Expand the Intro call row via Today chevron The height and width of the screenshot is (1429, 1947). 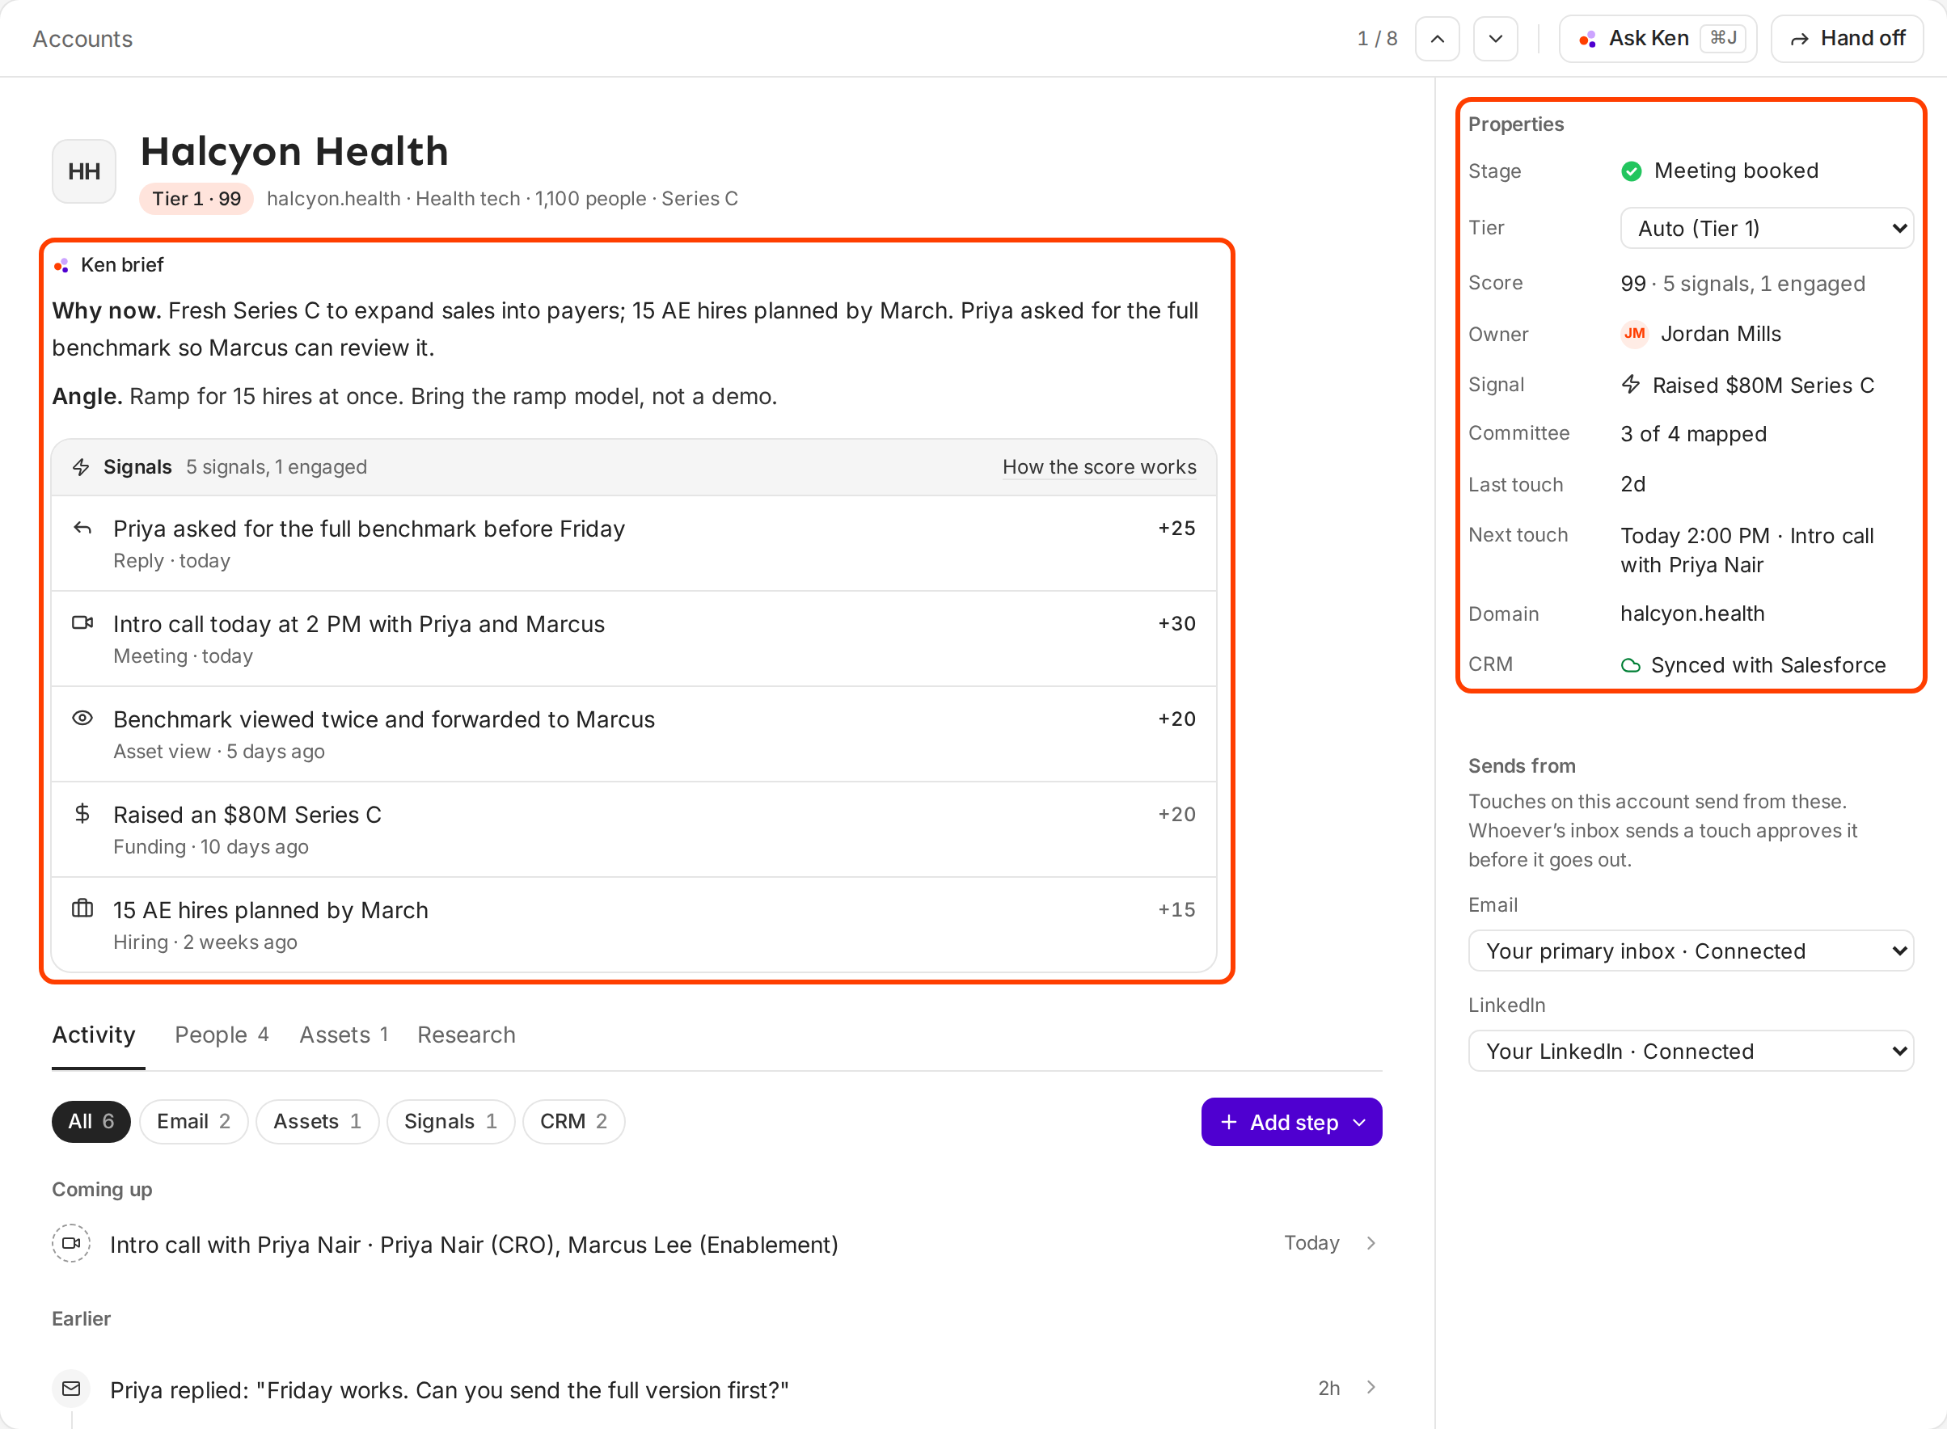[x=1371, y=1243]
